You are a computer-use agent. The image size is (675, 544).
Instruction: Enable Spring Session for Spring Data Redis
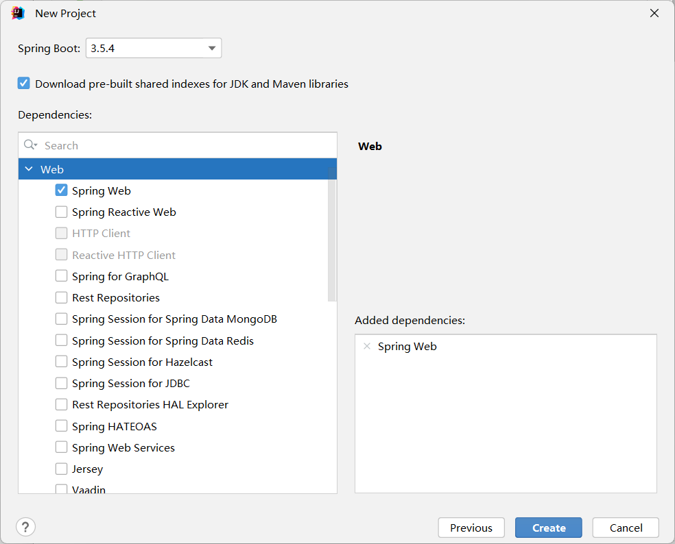point(62,341)
